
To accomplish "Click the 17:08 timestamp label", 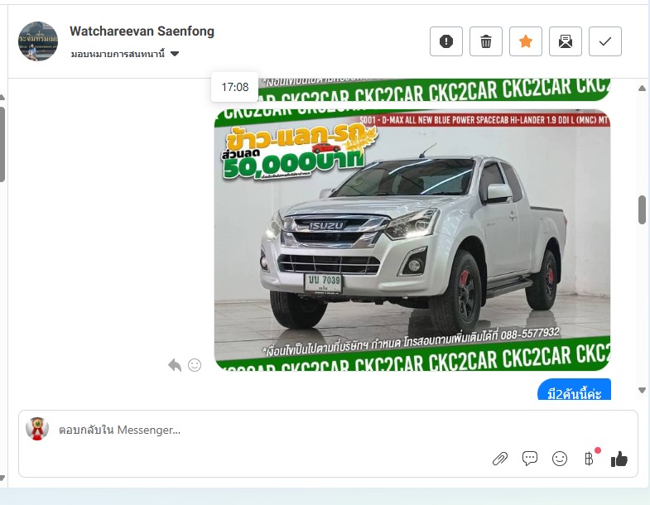I will tap(234, 87).
